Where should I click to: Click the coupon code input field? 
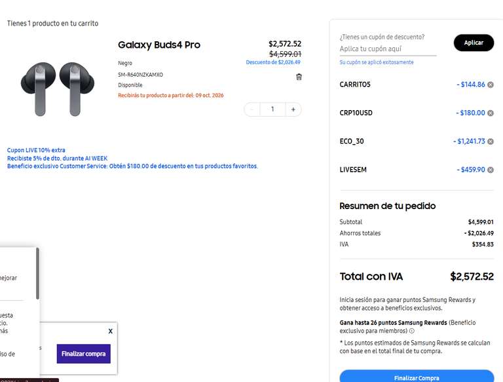tap(388, 49)
